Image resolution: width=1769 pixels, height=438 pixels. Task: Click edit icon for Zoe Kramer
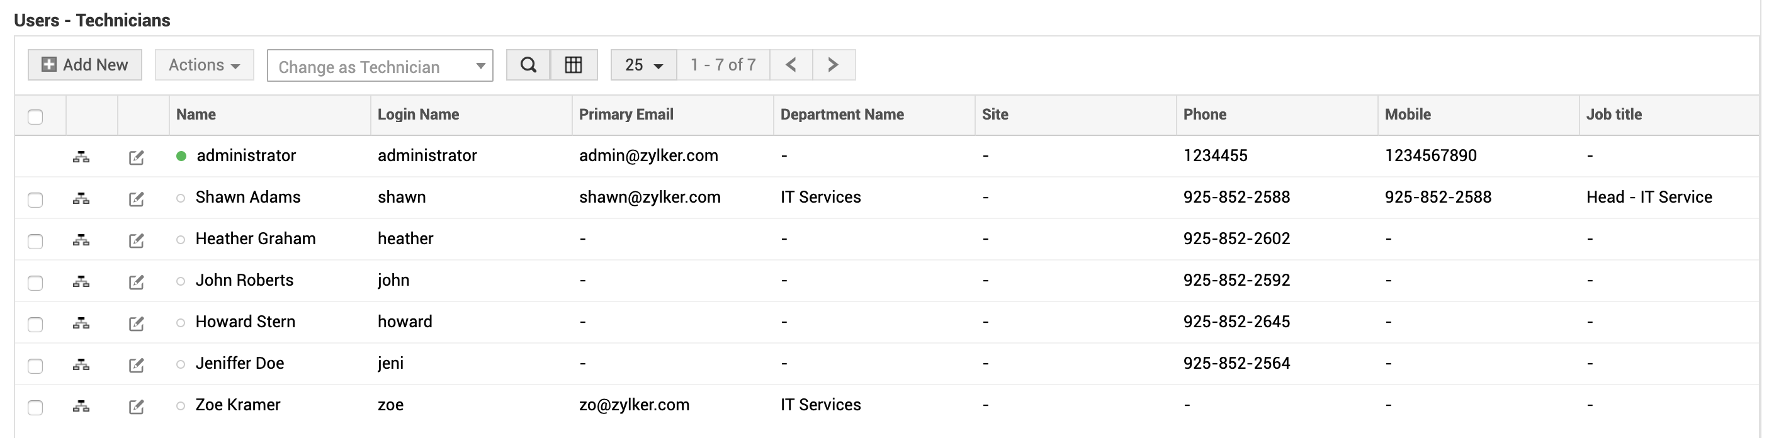pos(137,407)
